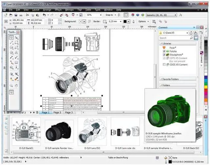Select the Pick tool in the toolbox
Viewport: 210px width, 165px height.
(11, 38)
